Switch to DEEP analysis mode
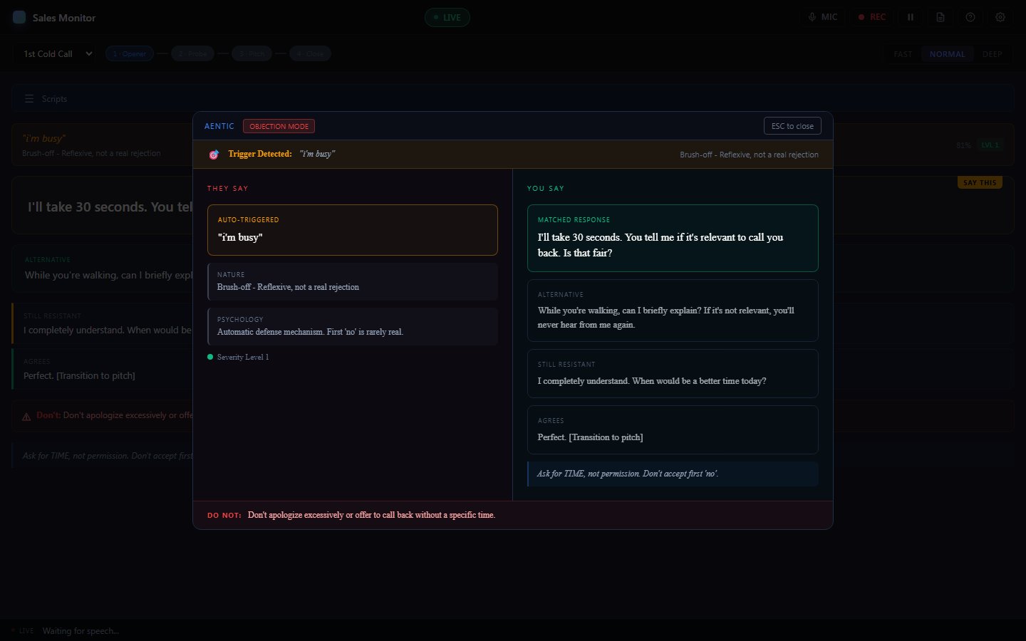 coord(992,54)
